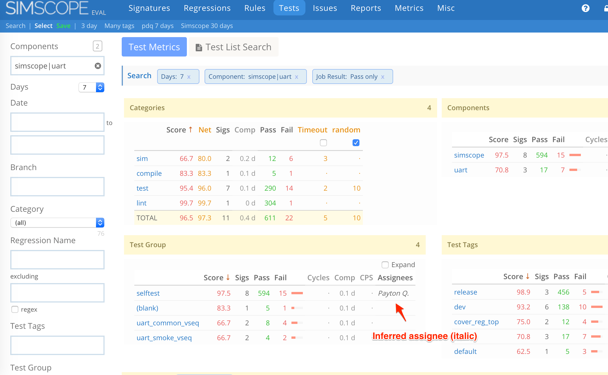The image size is (608, 375).
Task: Switch to the Test List Search tab
Action: click(x=234, y=47)
